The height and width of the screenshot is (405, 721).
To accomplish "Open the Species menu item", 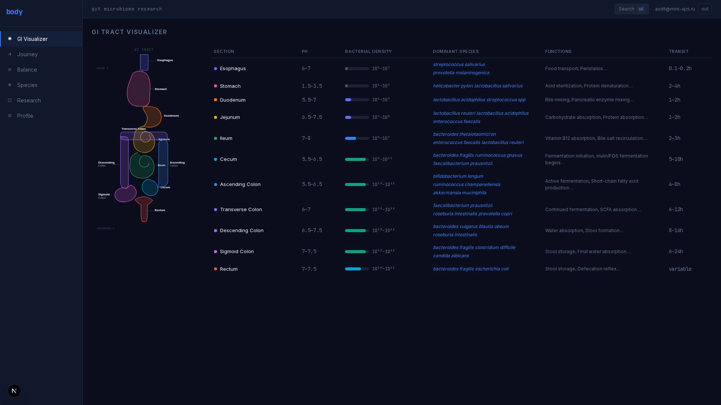I will click(41, 85).
